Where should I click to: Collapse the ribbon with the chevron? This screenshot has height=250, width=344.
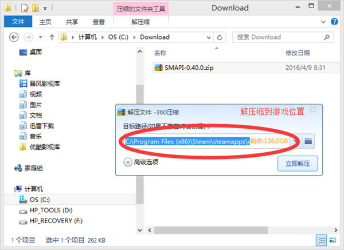(x=327, y=22)
